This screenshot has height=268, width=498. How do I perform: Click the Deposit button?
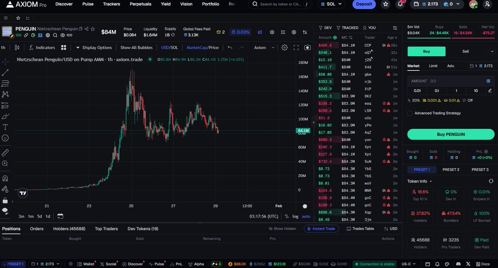point(364,4)
